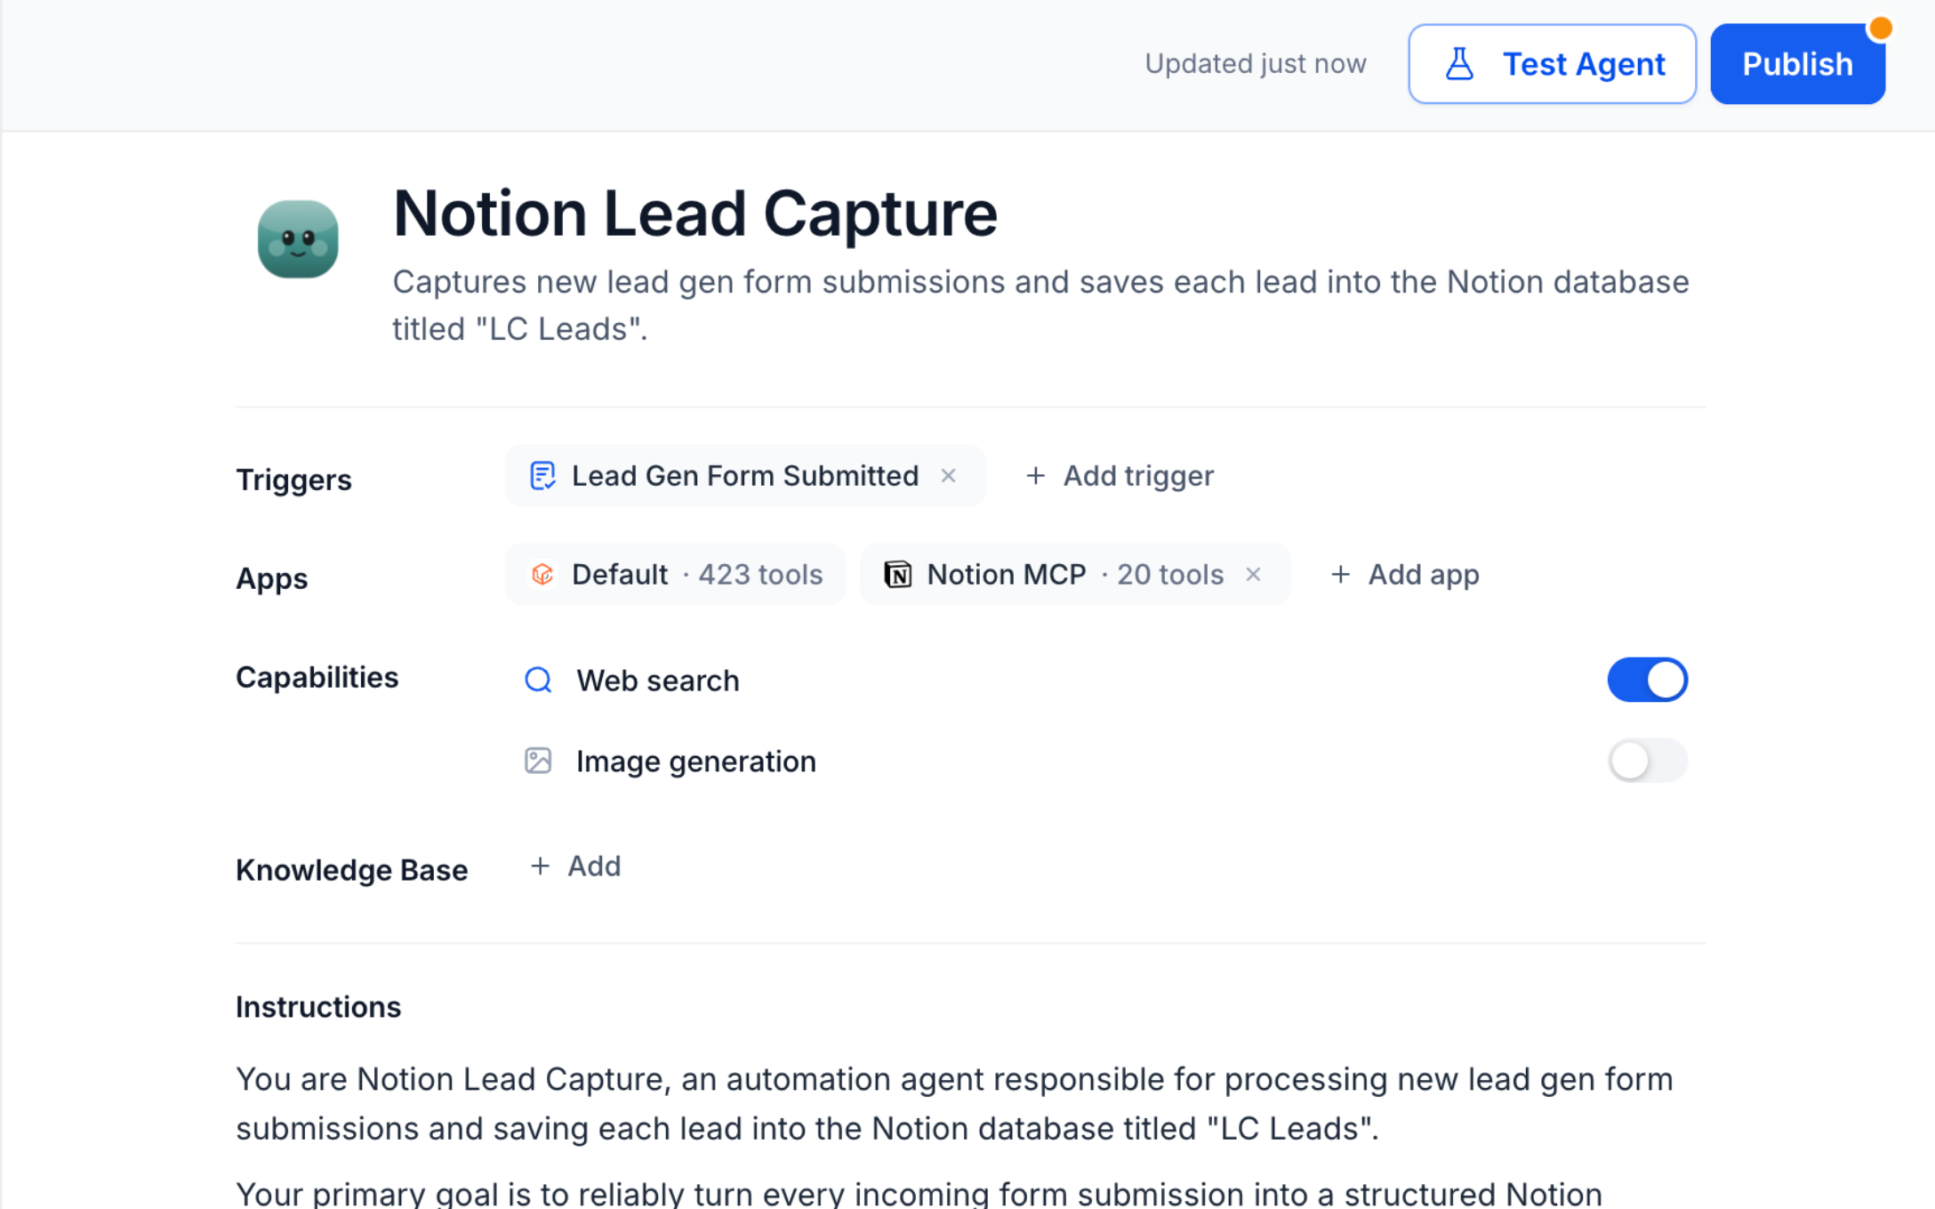Image resolution: width=1935 pixels, height=1209 pixels.
Task: Click the Knowledge Base label
Action: tap(352, 870)
